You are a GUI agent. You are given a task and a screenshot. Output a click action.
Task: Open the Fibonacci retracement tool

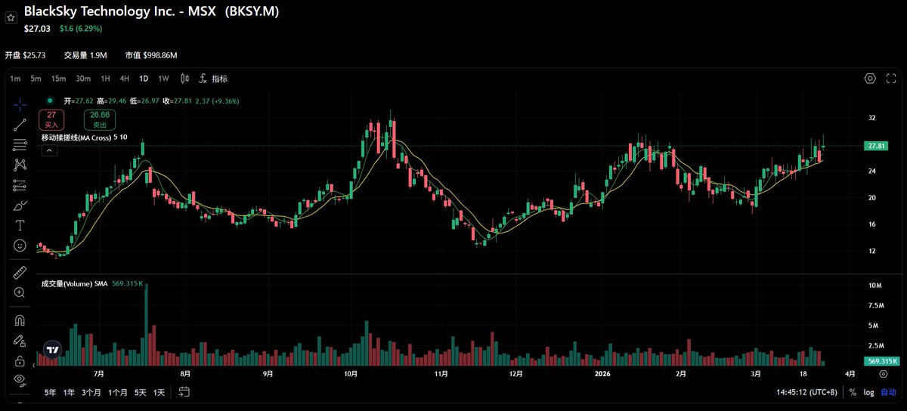20,144
